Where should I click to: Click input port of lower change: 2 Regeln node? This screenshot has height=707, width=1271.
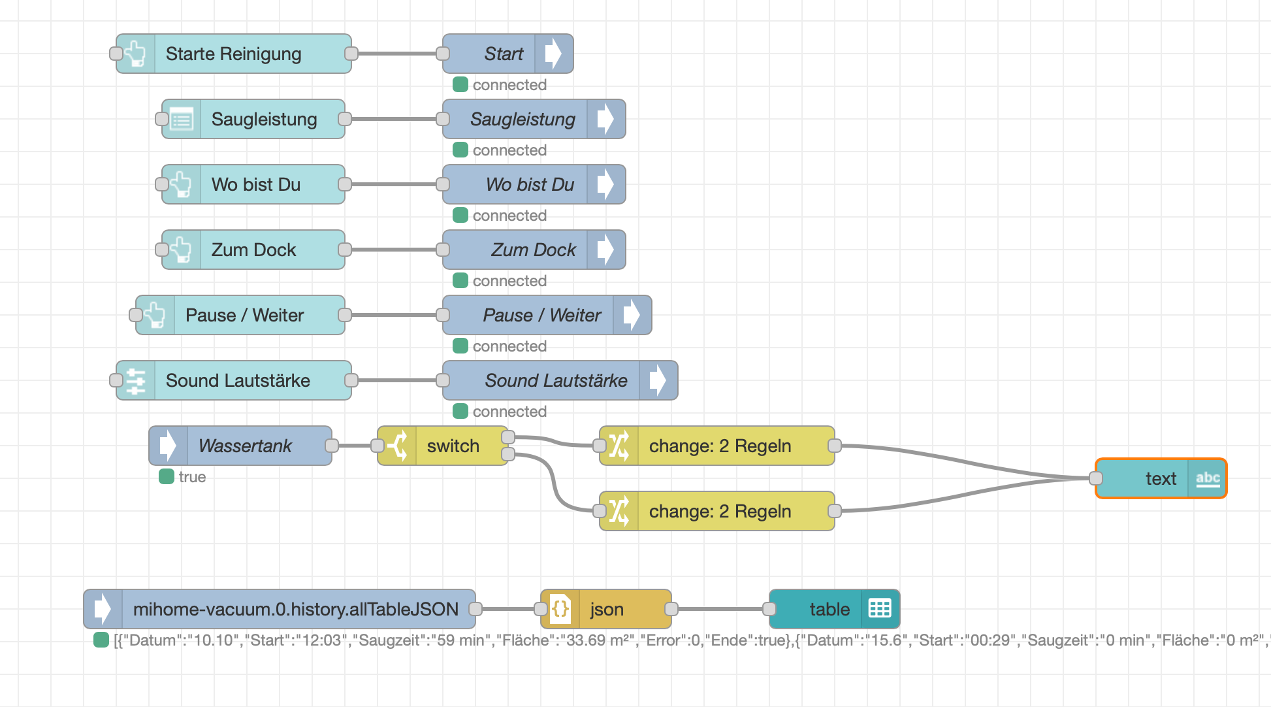pos(600,511)
